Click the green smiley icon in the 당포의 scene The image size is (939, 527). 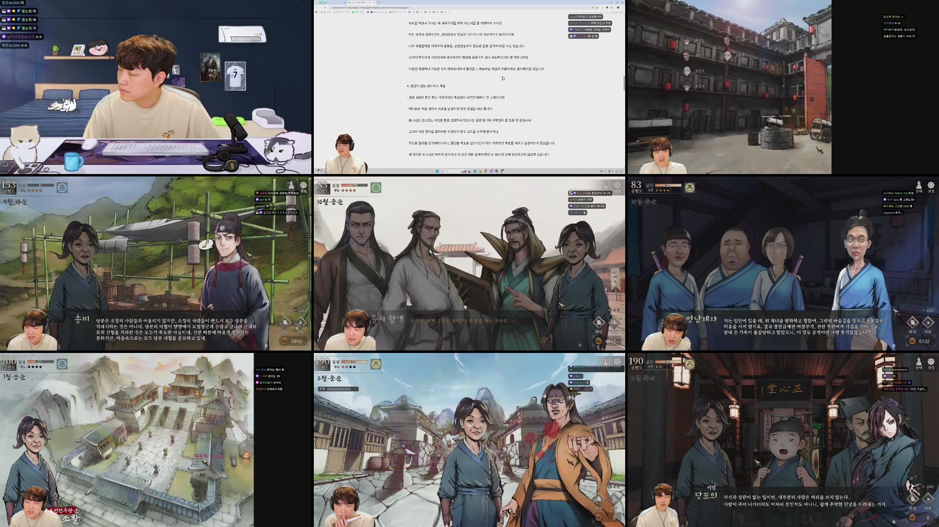[x=690, y=364]
